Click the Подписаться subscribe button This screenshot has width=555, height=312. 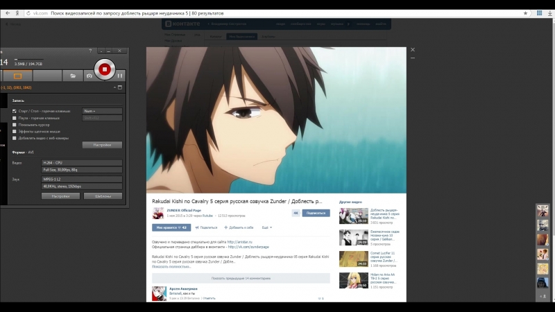pyautogui.click(x=316, y=213)
